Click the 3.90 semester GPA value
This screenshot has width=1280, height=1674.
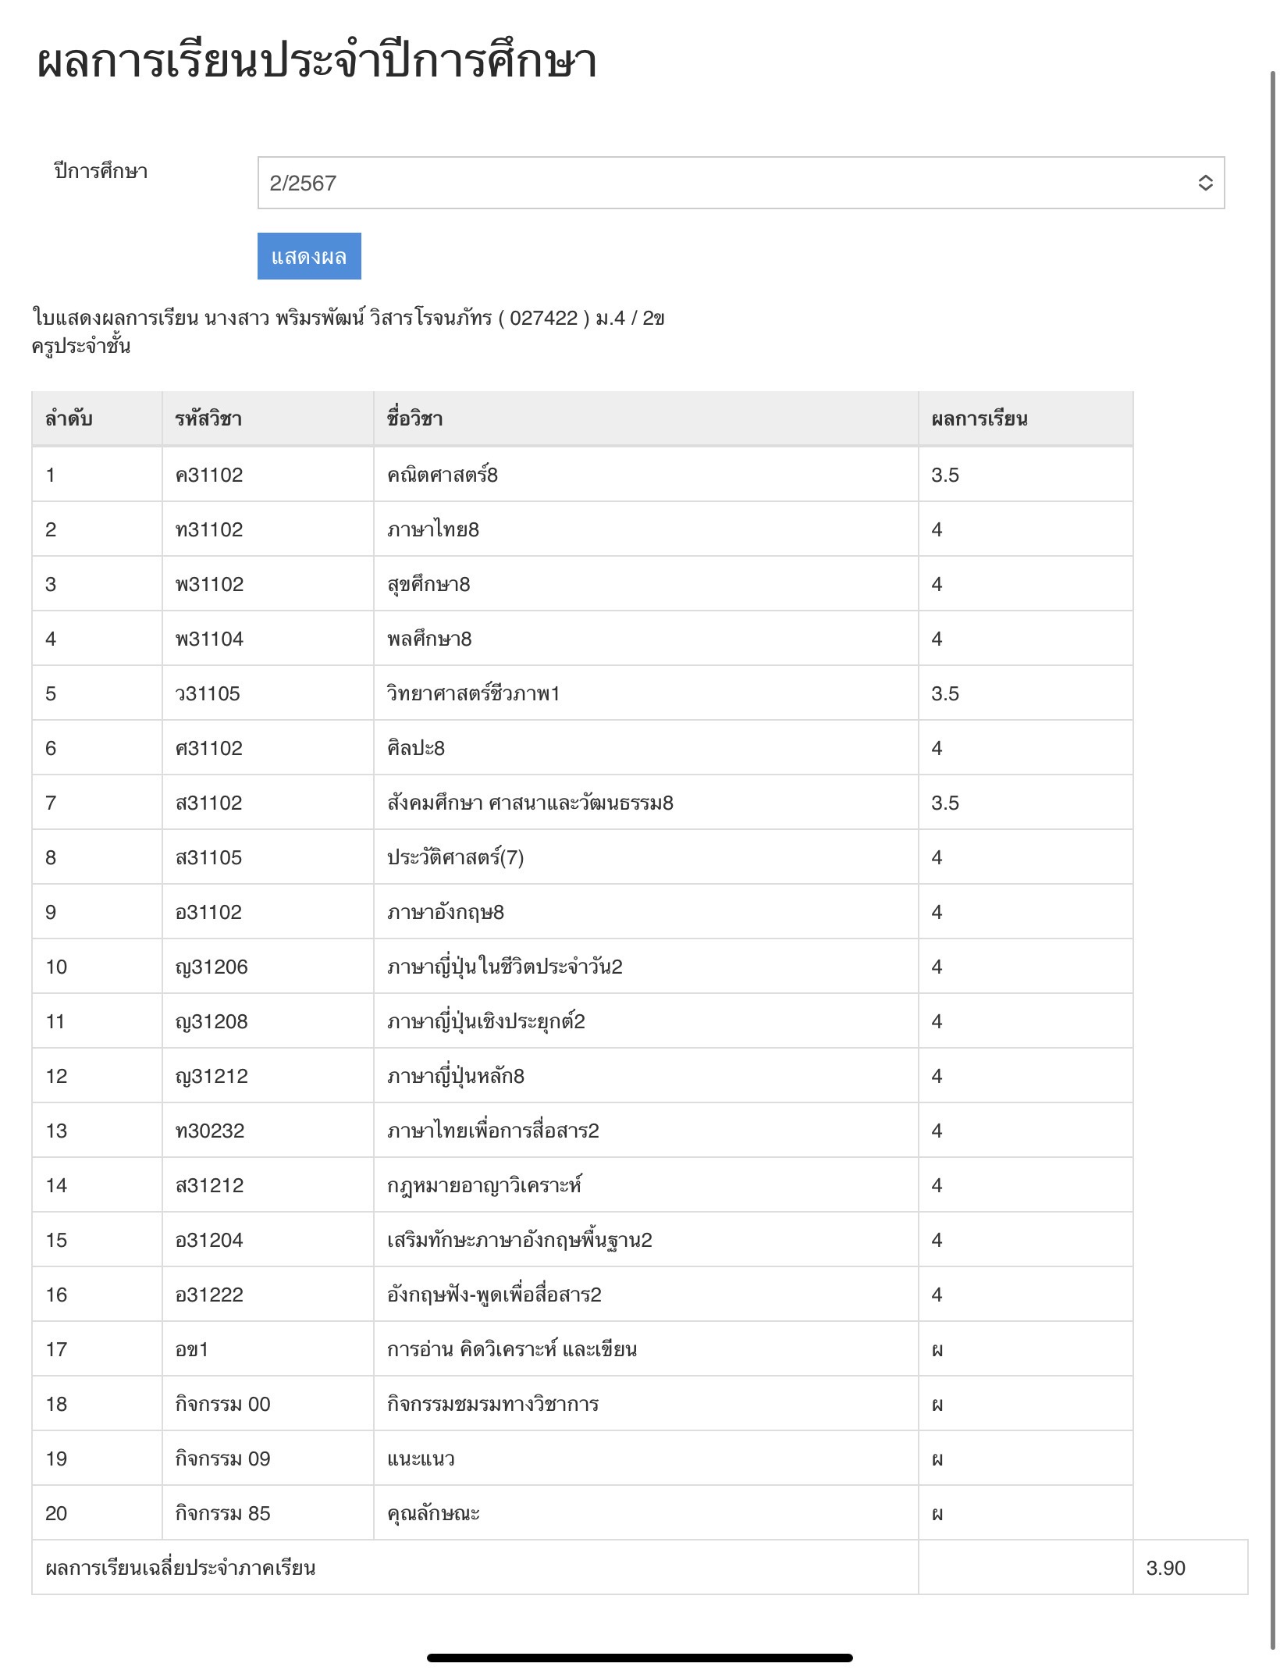click(x=1165, y=1568)
